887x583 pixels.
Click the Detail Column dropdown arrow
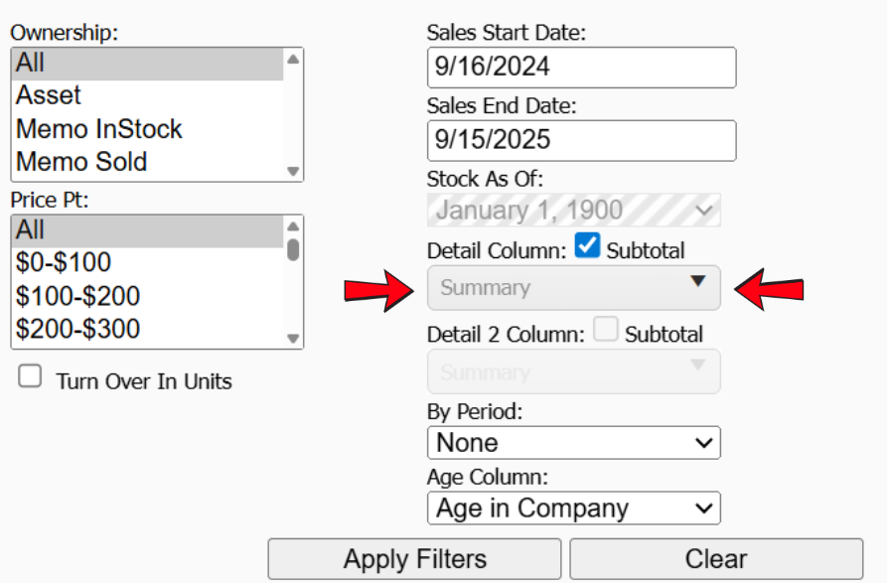pos(698,282)
